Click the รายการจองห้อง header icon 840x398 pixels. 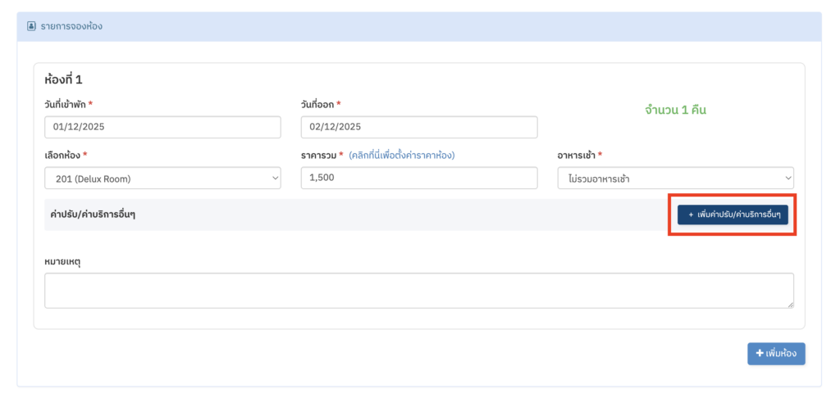pyautogui.click(x=32, y=26)
